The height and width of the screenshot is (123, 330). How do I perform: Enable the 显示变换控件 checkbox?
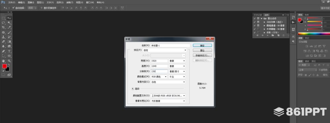click(x=42, y=8)
